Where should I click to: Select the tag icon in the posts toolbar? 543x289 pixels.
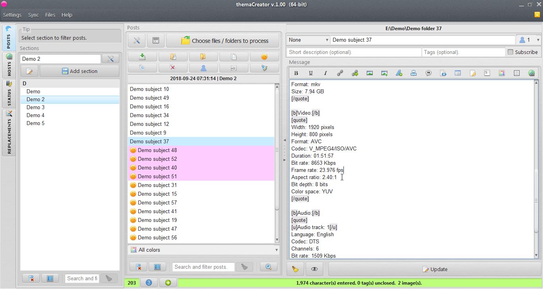click(x=142, y=68)
